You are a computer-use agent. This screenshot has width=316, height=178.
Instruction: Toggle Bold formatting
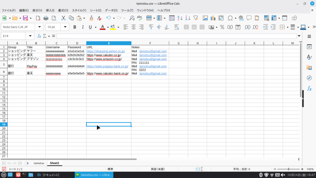pos(75,27)
